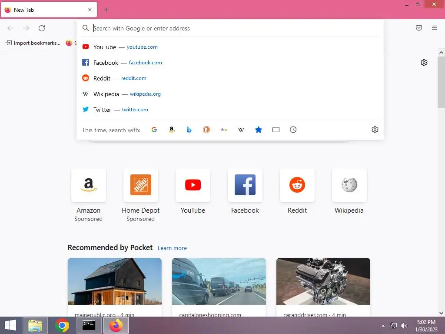This screenshot has height=334, width=445.
Task: Choose Reddit reddit.com suggestion
Action: 230,78
